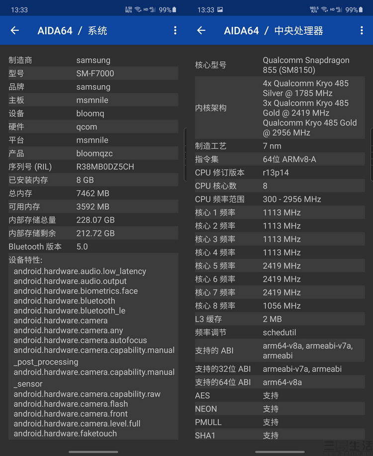The image size is (373, 456).
Task: Select CPU 核心数 value 8
Action: pos(265,186)
